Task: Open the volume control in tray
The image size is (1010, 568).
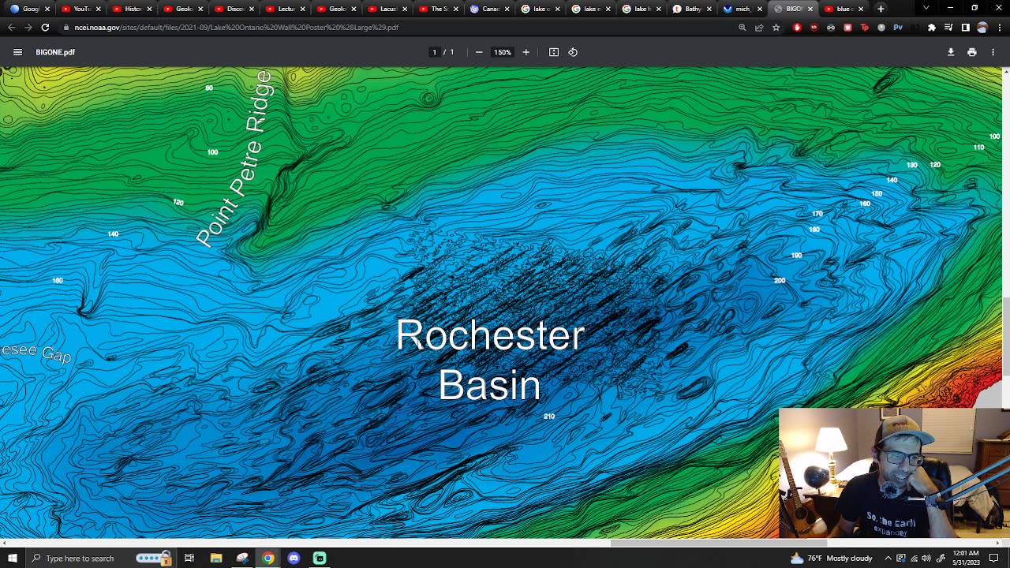Action: click(x=927, y=559)
